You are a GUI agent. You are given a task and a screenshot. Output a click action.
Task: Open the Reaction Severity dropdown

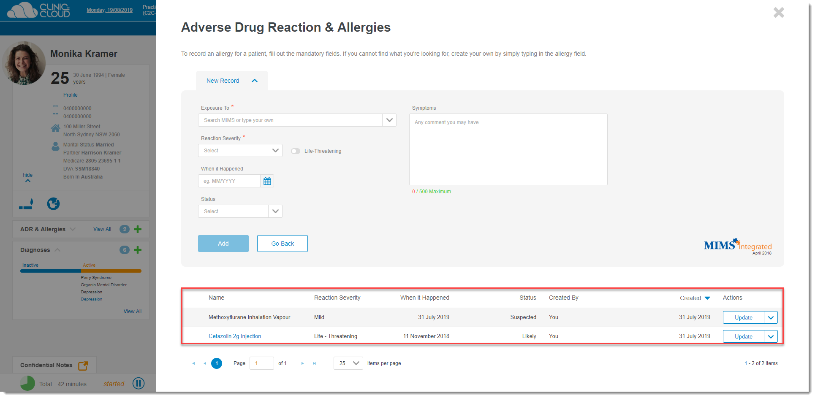coord(240,151)
